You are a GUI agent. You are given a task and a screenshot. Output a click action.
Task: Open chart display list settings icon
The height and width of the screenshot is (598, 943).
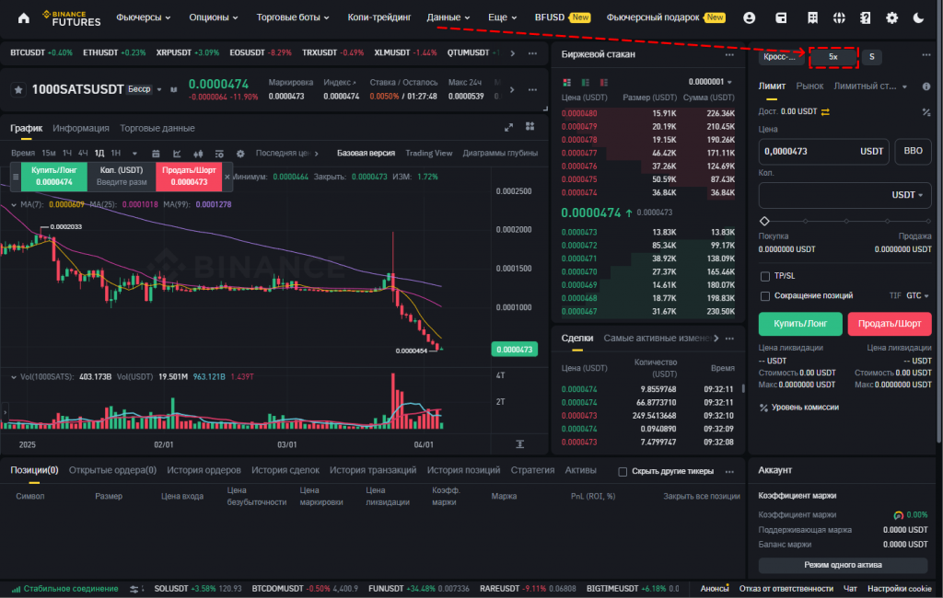click(219, 154)
